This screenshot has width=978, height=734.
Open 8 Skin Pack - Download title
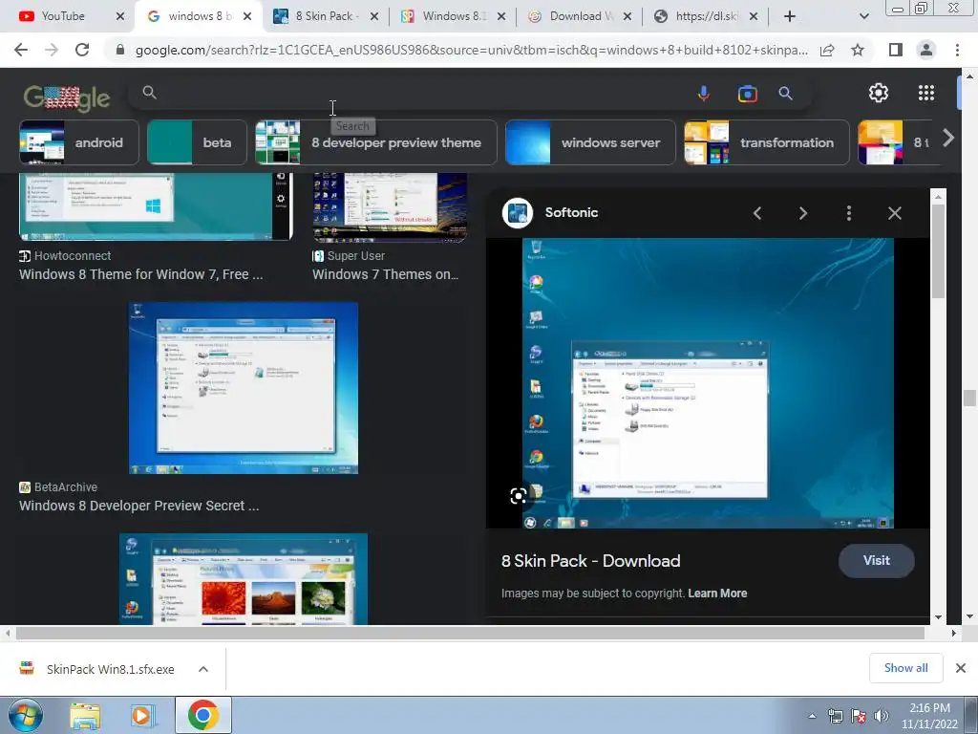pyautogui.click(x=590, y=561)
